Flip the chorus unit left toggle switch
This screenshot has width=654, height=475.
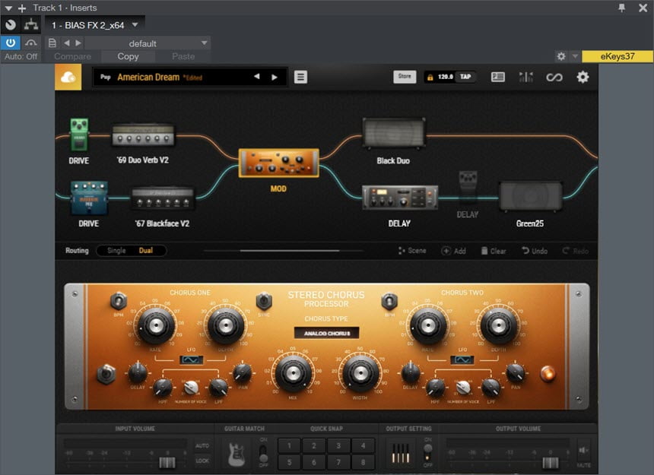click(106, 374)
